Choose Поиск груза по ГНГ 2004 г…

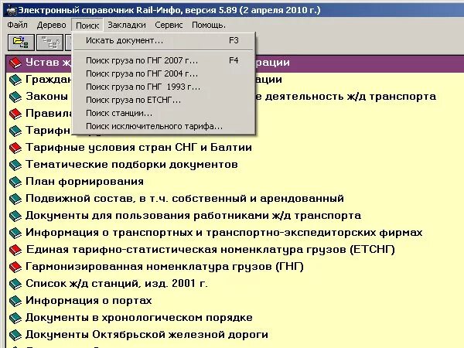click(x=164, y=73)
